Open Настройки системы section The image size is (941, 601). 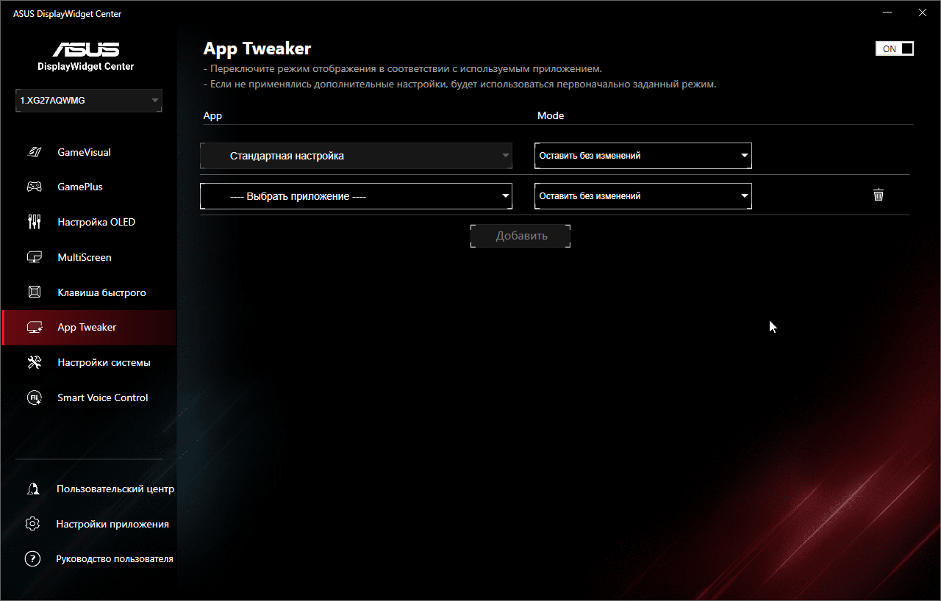[x=89, y=362]
